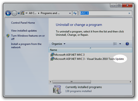Sort by the Name column header
Viewport: 138px width, 101px height.
90,50
